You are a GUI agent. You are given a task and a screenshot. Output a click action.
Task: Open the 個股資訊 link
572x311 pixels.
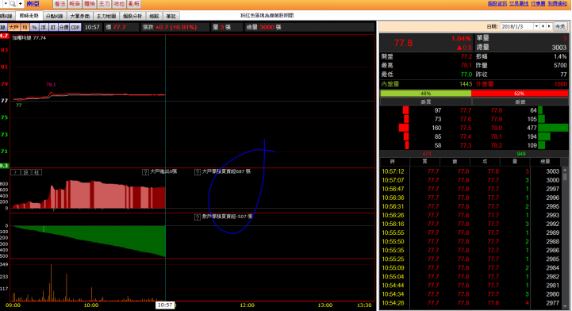[x=497, y=3]
